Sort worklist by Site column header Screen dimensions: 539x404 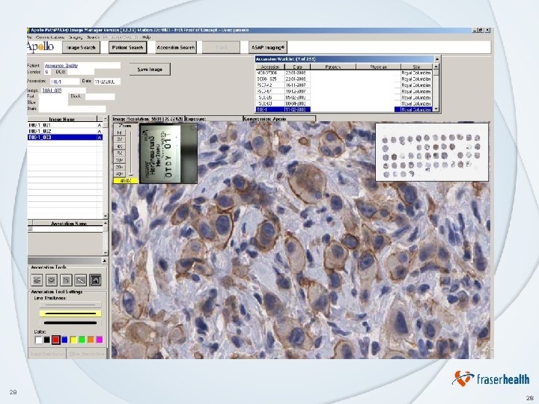[417, 67]
